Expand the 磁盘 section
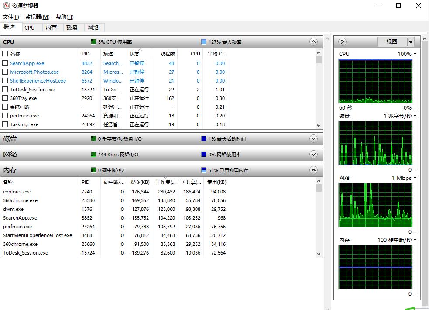This screenshot has width=429, height=310. pyautogui.click(x=313, y=138)
